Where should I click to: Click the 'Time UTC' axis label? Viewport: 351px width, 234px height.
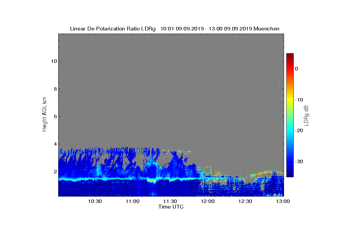171,207
